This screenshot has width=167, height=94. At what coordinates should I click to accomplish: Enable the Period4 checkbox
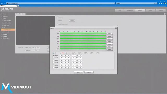coord(54,63)
